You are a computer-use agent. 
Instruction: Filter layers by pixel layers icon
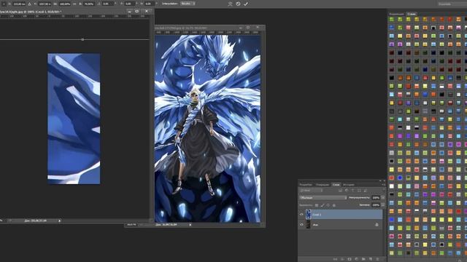[x=340, y=191]
